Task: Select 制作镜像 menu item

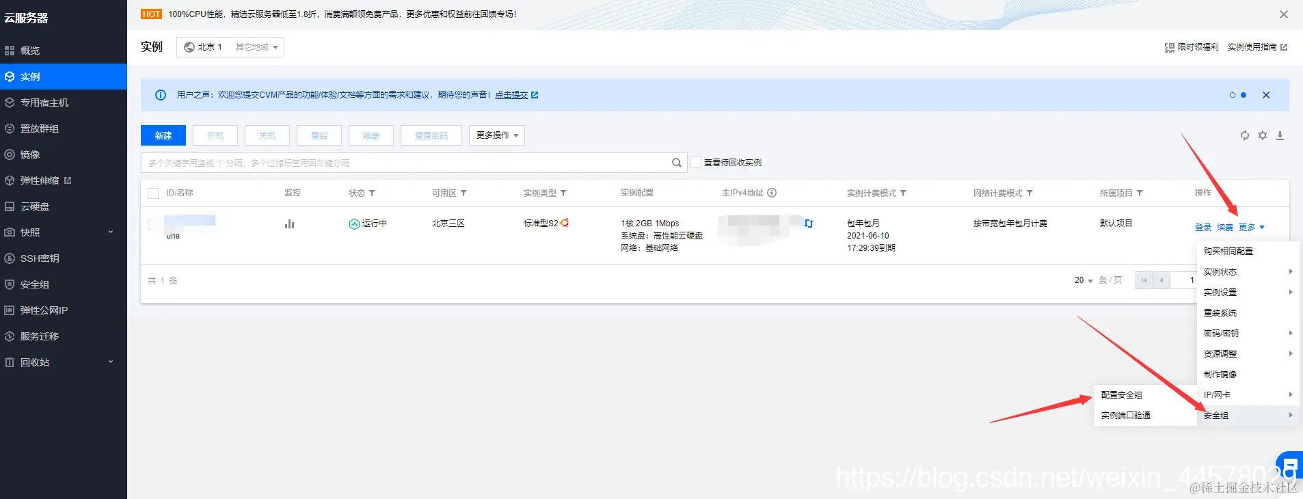Action: (1248, 375)
